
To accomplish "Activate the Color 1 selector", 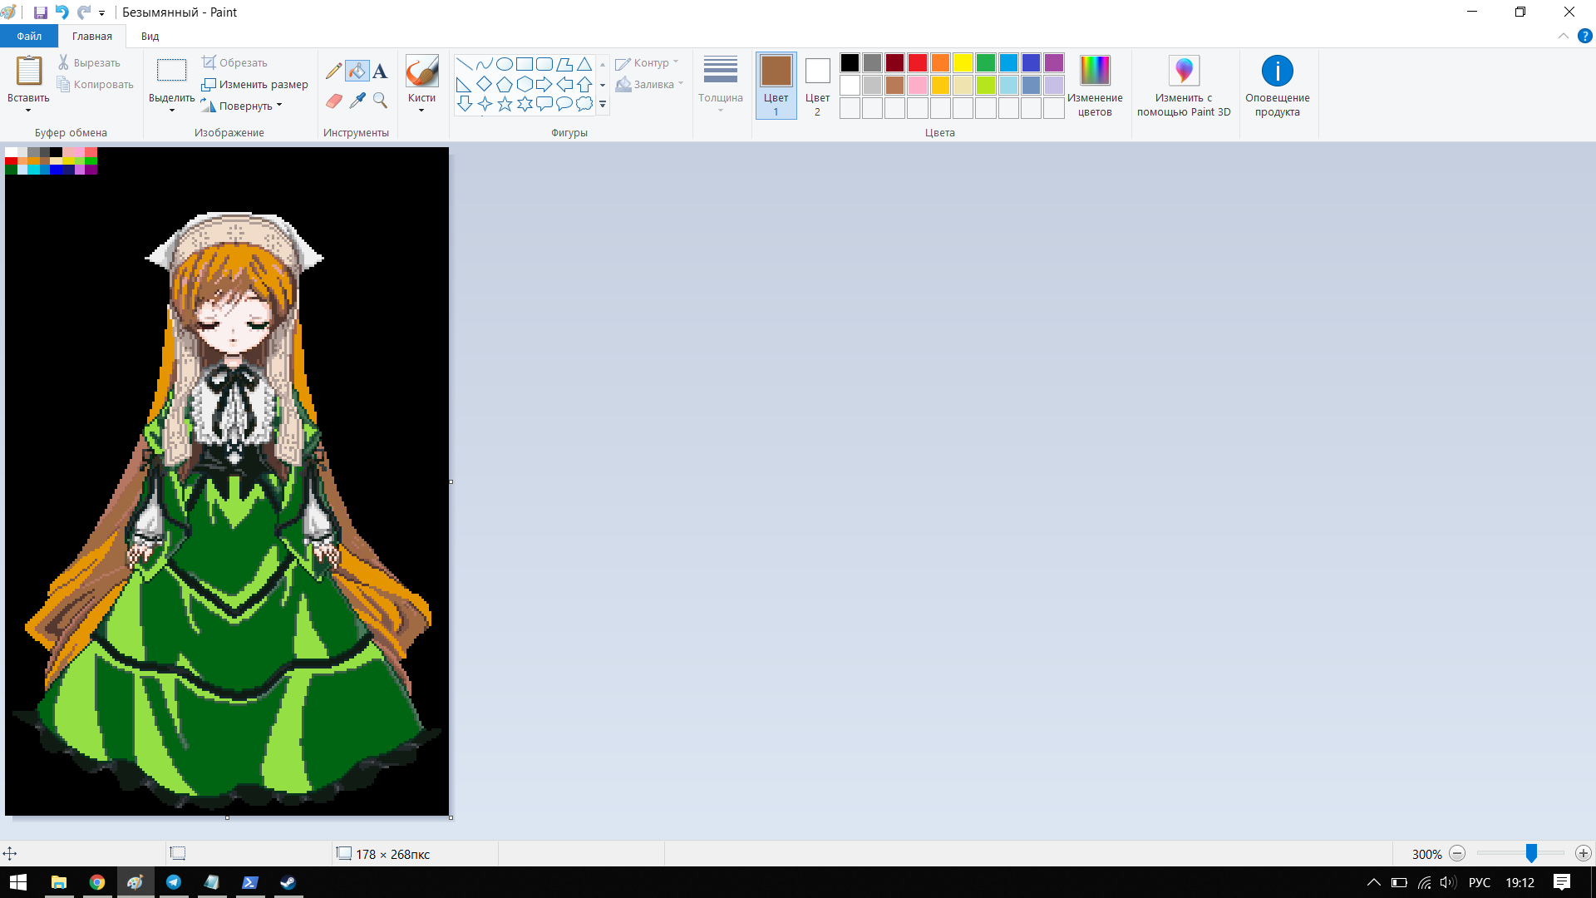I will (x=776, y=85).
